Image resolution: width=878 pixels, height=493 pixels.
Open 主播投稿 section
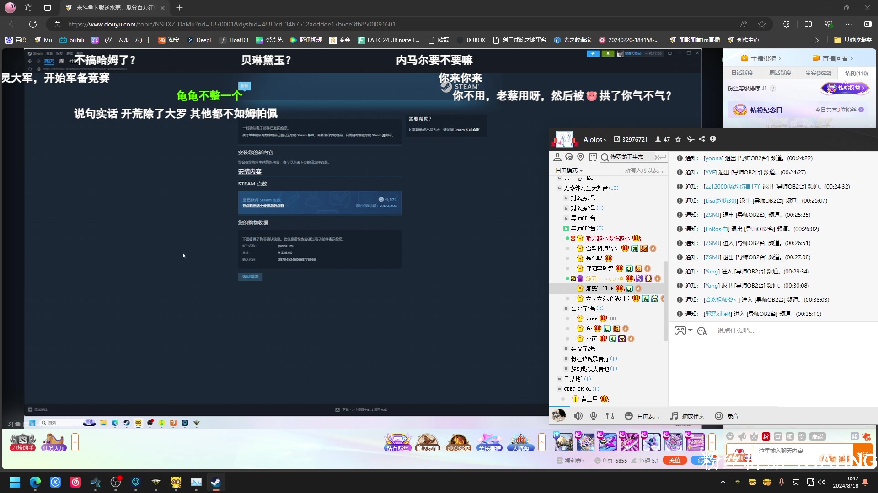[761, 58]
